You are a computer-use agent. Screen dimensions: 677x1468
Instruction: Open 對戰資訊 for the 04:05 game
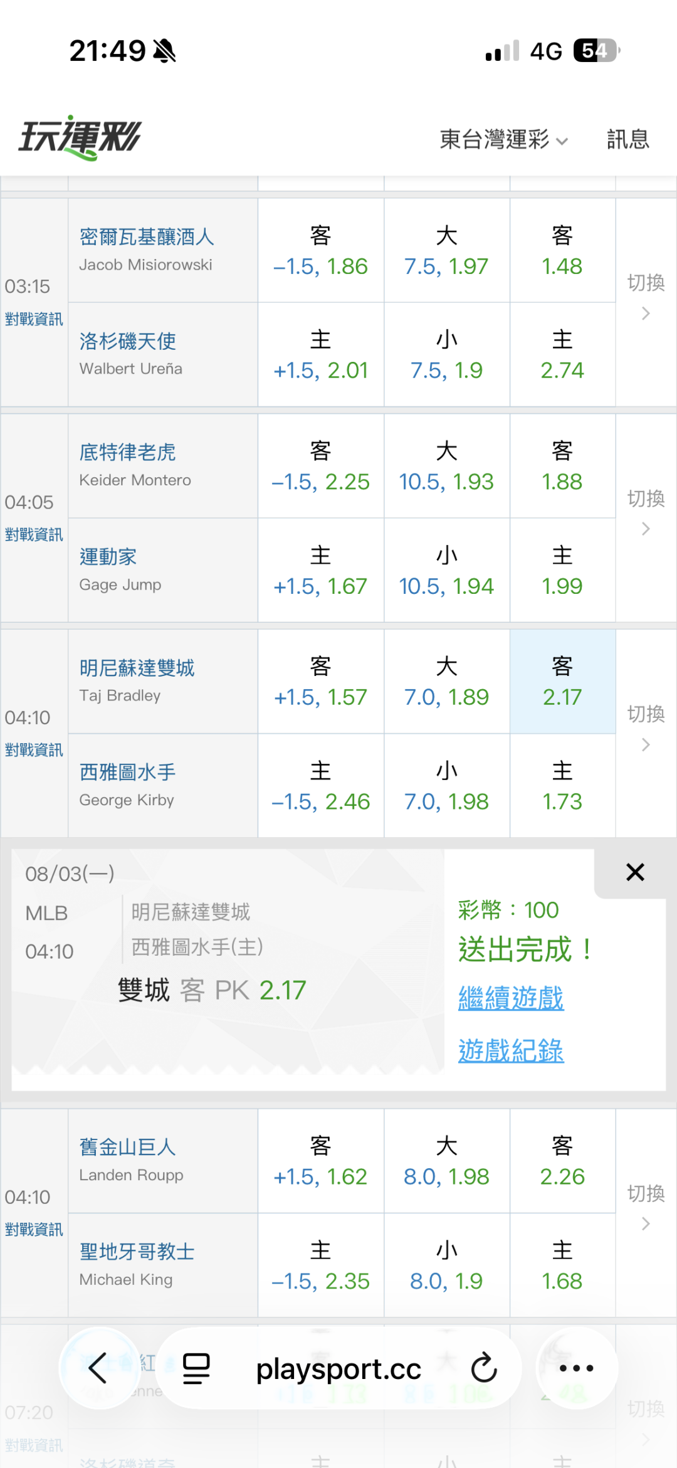[34, 535]
